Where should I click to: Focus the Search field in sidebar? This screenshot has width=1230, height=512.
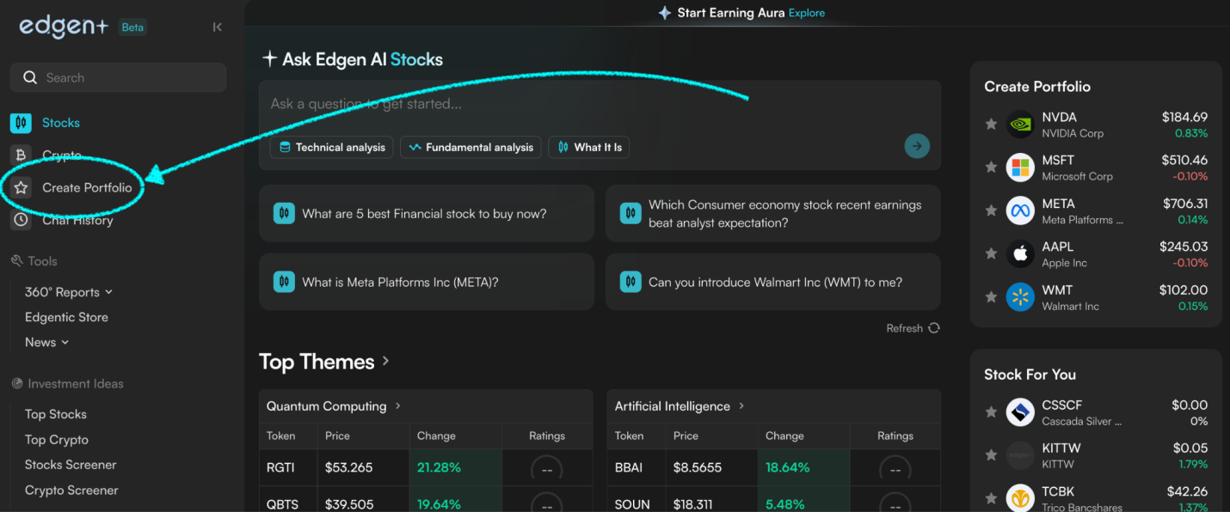pos(118,77)
